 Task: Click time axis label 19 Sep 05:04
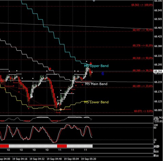pos(71,159)
